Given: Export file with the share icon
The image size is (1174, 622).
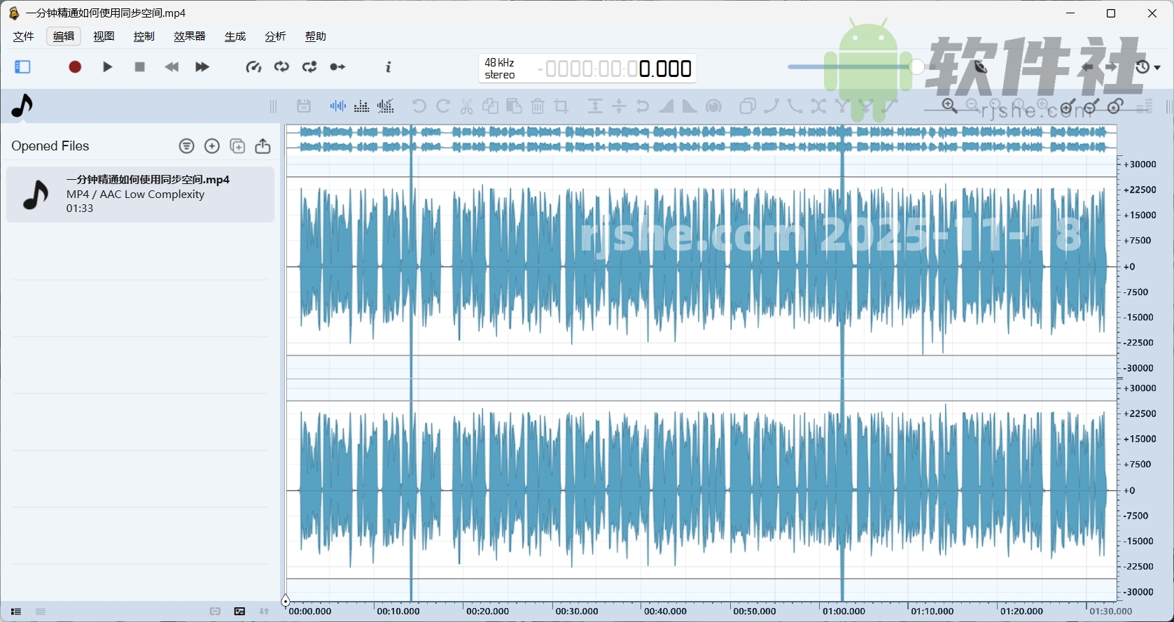Looking at the screenshot, I should click(x=263, y=146).
